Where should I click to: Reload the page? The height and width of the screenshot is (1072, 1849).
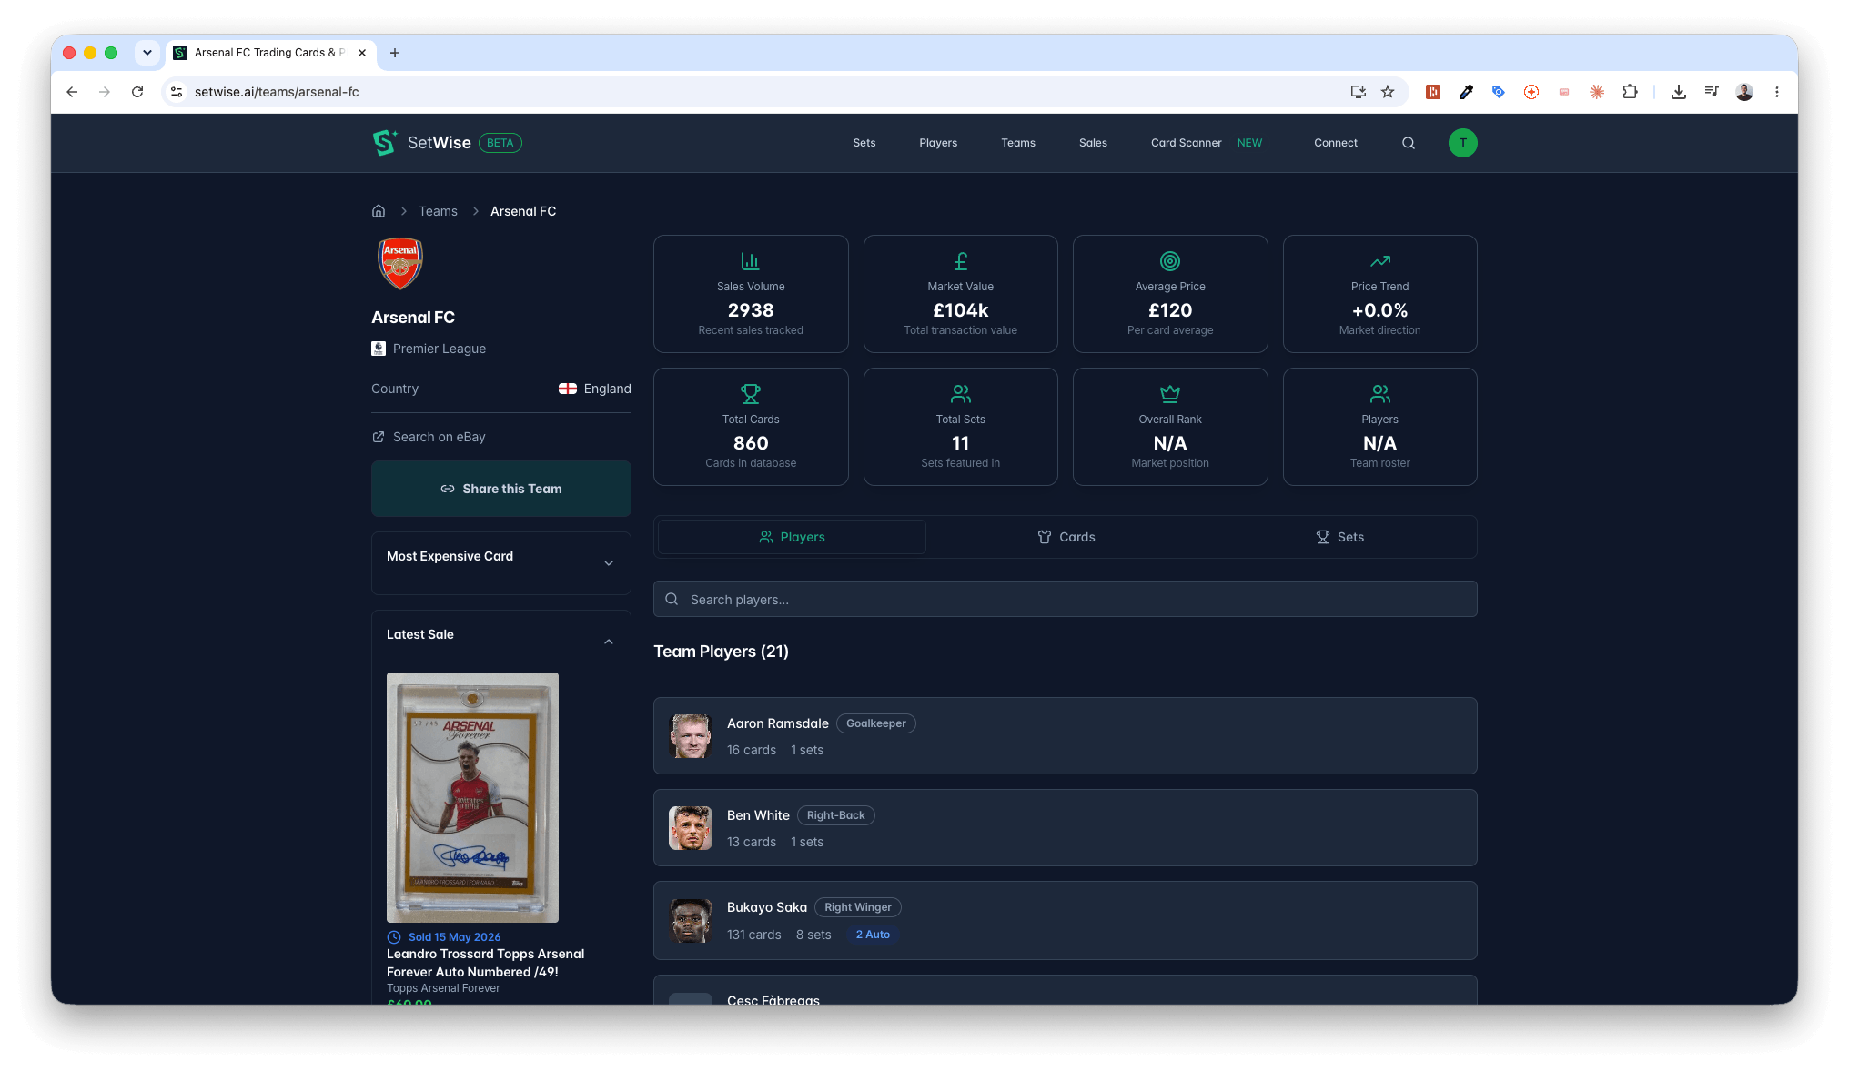click(137, 92)
